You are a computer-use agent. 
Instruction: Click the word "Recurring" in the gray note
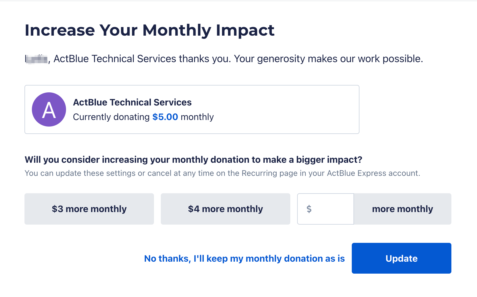pyautogui.click(x=259, y=173)
